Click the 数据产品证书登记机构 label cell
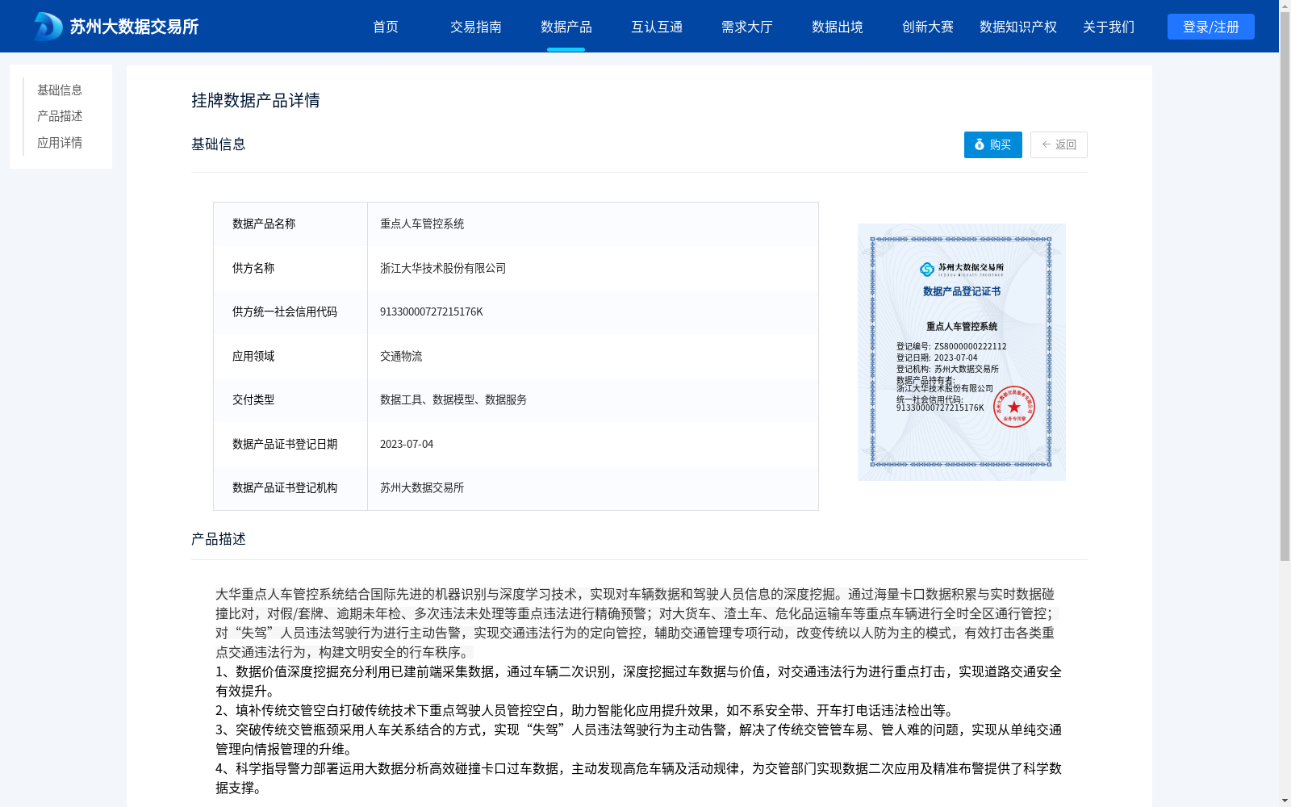The width and height of the screenshot is (1291, 807). click(x=290, y=488)
